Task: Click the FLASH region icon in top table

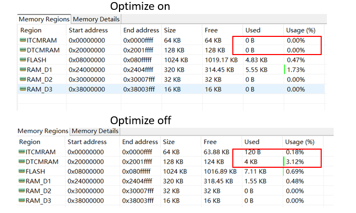Action: tap(22, 60)
